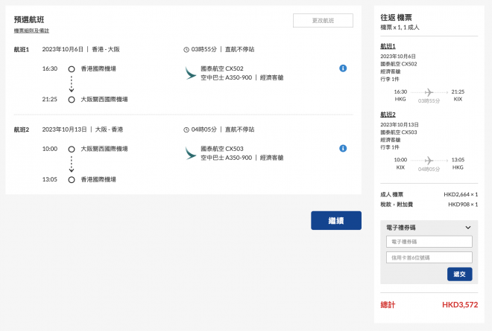Click the clock icon next to 03時55分 in 航班1 row

(186, 50)
